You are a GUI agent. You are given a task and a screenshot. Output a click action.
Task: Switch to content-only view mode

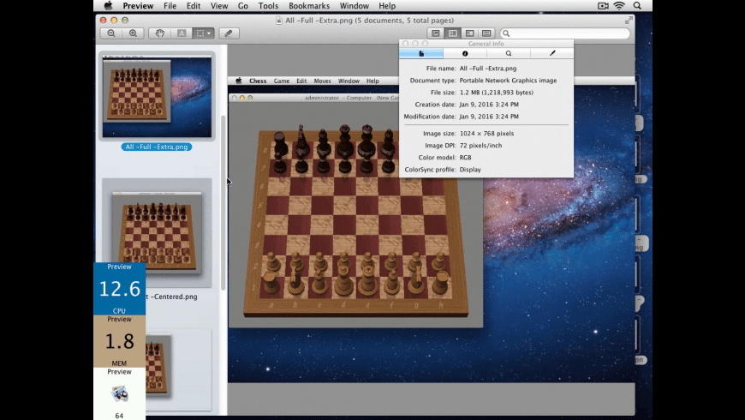(x=436, y=33)
